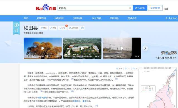Open the 加入百科 nav tab

point(97,18)
